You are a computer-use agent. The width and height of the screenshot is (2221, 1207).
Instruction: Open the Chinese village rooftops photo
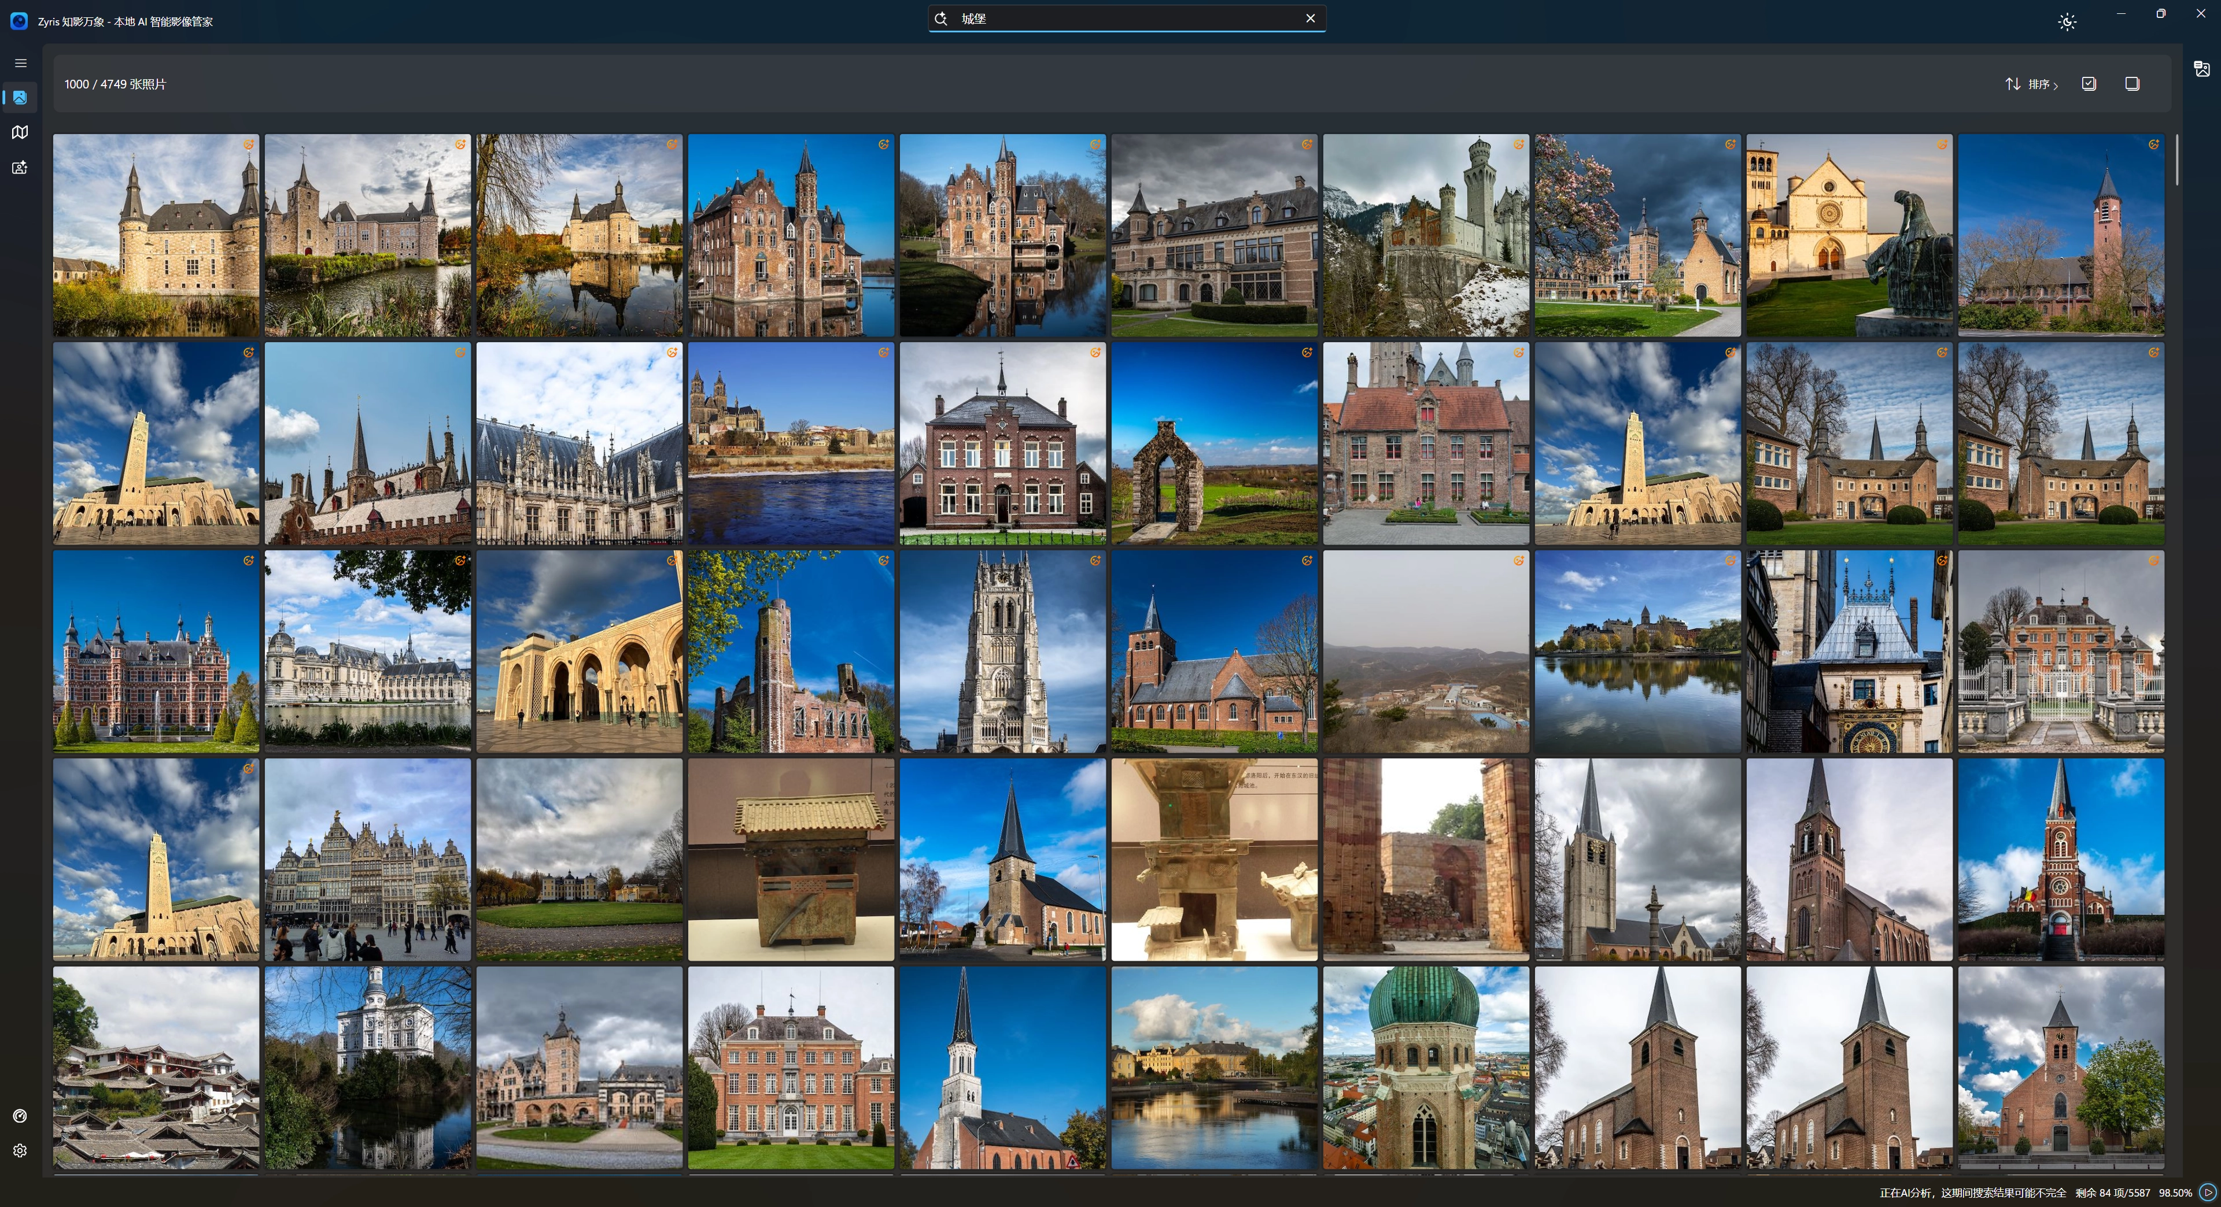[x=156, y=1068]
